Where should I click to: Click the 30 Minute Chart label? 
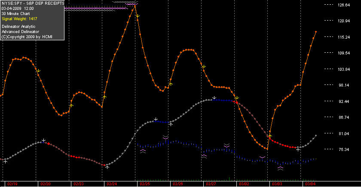tap(15, 14)
